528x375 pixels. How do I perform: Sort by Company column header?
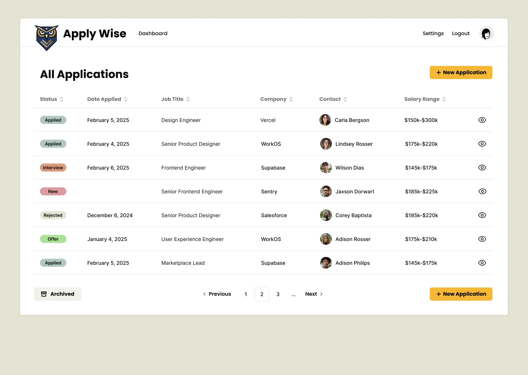276,99
